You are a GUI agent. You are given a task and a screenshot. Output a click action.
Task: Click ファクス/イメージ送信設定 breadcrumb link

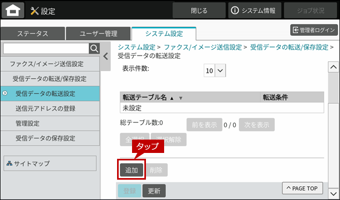point(203,47)
